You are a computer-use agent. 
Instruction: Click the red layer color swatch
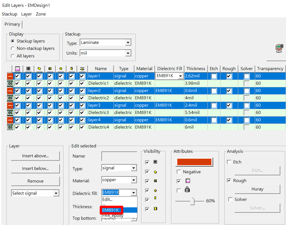[x=194, y=162]
